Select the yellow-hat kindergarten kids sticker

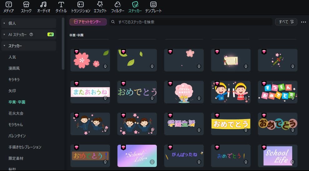[x=231, y=92]
